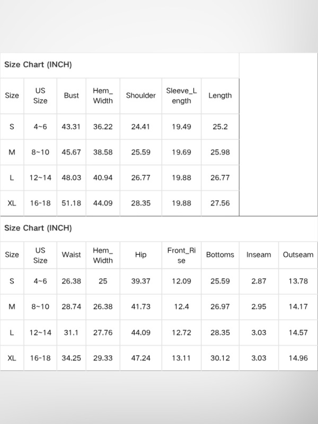Select the second Size Chart (INCH) title
Screen dimensions: 318x424
pyautogui.click(x=38, y=228)
